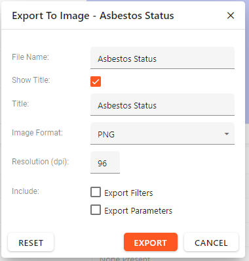The width and height of the screenshot is (249, 261).
Task: Uncheck the Show Title checkbox
Action: (x=96, y=82)
